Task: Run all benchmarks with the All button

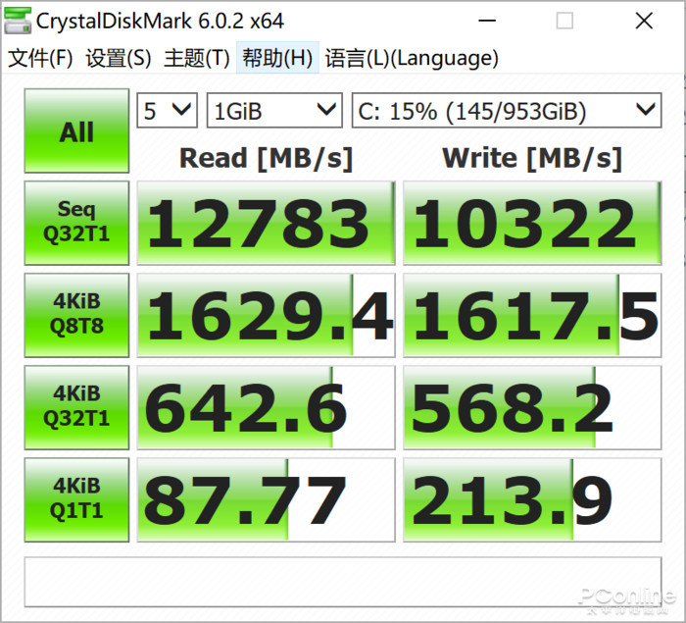Action: click(77, 130)
